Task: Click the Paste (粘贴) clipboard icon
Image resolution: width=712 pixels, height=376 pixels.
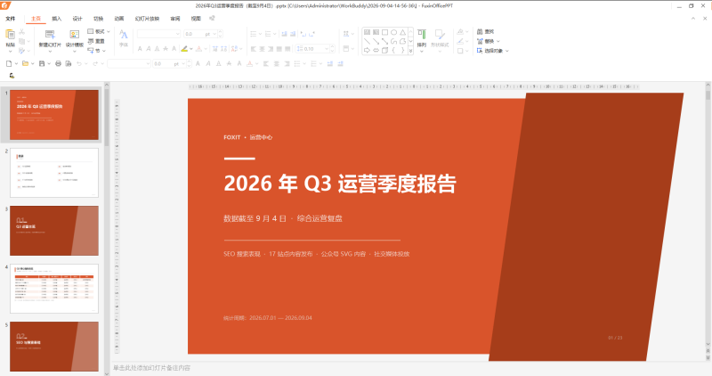Action: tap(10, 35)
